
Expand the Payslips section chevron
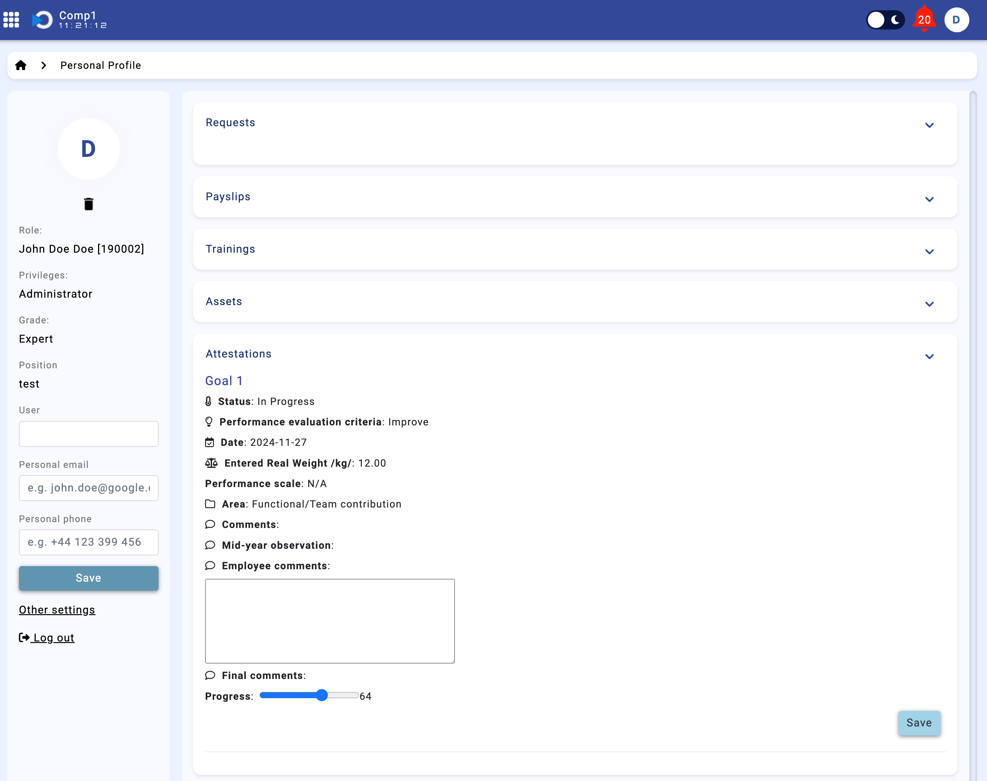(x=929, y=199)
